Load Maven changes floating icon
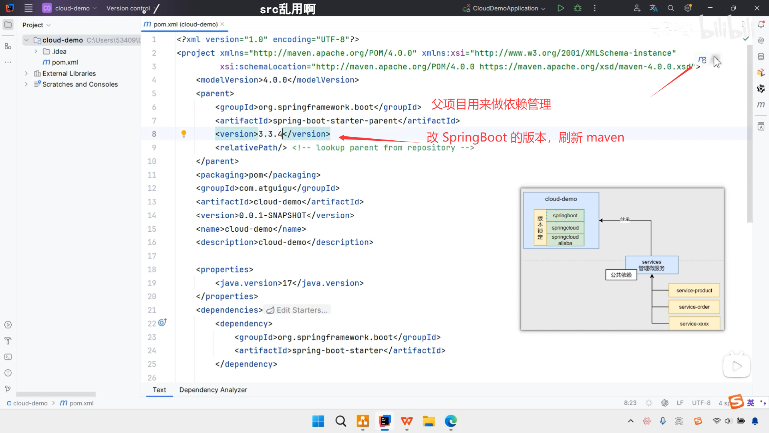 pos(702,60)
